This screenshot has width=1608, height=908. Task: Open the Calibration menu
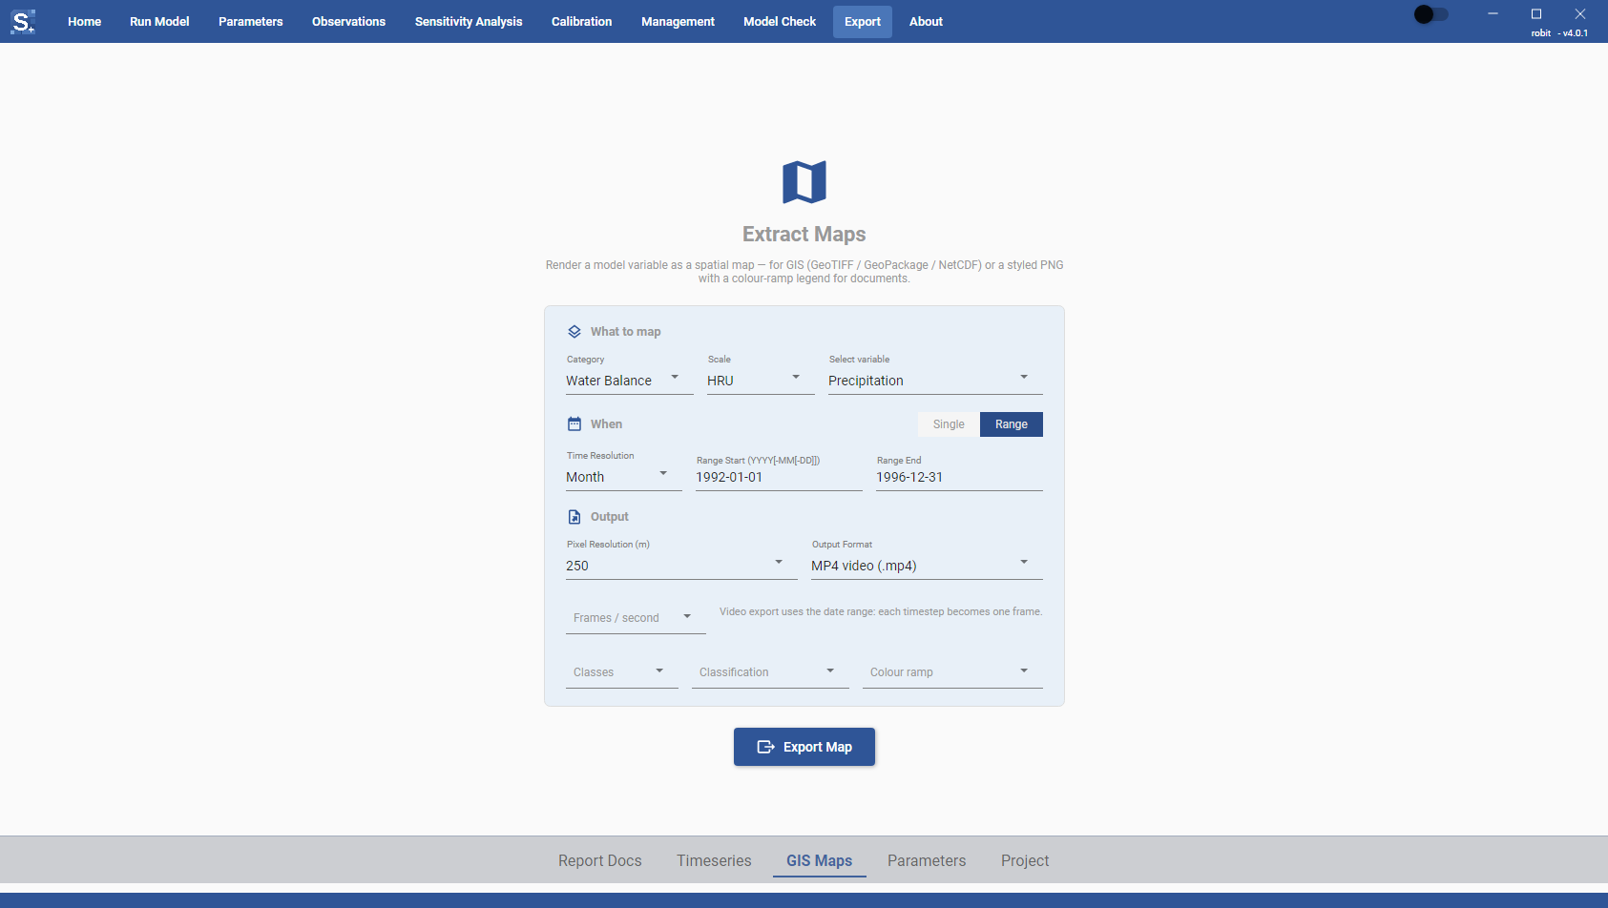pos(582,22)
